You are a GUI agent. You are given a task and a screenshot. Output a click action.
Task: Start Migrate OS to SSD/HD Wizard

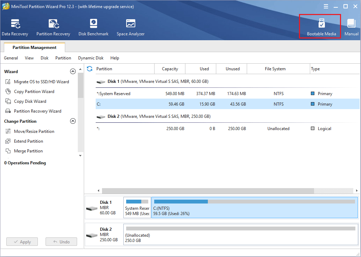pos(37,82)
